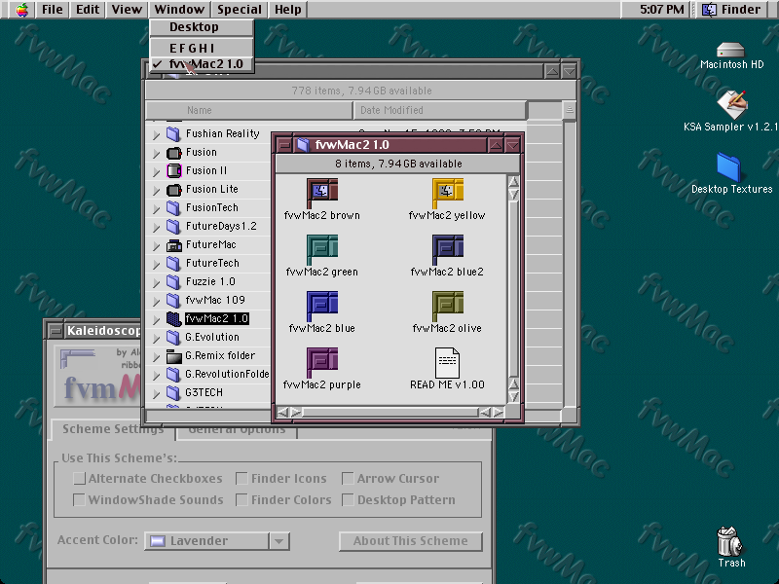Select the FutureMac item icon
This screenshot has height=584, width=779.
click(x=173, y=244)
